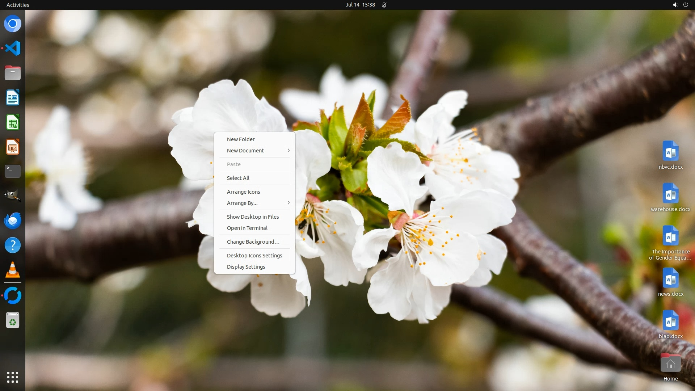Open Desktop Icons Settings entry
695x391 pixels.
pyautogui.click(x=254, y=256)
